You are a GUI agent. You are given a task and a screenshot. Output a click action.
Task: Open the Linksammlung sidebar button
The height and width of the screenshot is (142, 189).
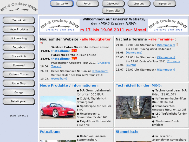pyautogui.click(x=19, y=38)
